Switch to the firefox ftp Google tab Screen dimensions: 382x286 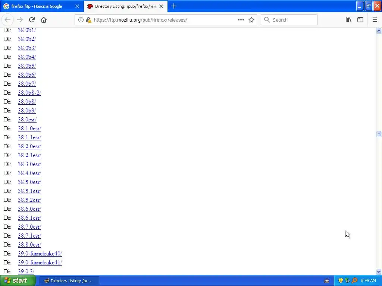(42, 6)
